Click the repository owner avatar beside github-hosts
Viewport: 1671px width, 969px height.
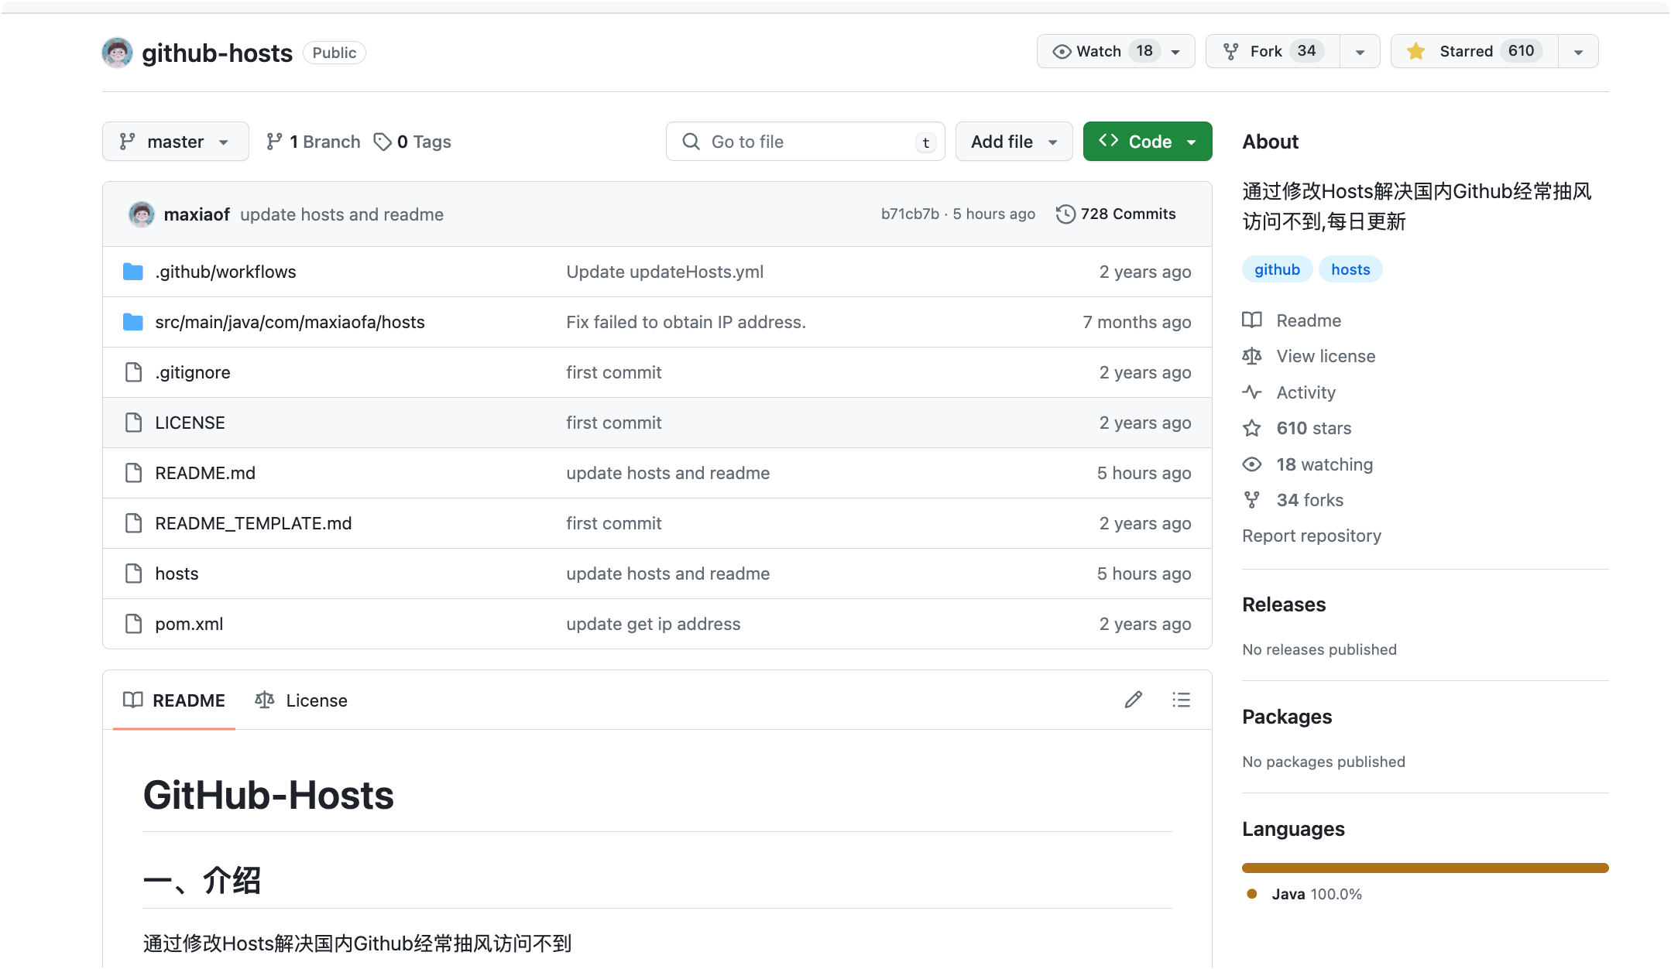(x=117, y=53)
